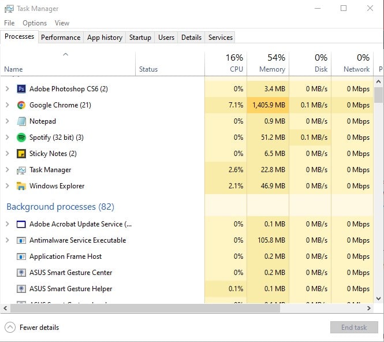This screenshot has height=342, width=384.
Task: Expand the Google Chrome process group
Action: pyautogui.click(x=8, y=105)
